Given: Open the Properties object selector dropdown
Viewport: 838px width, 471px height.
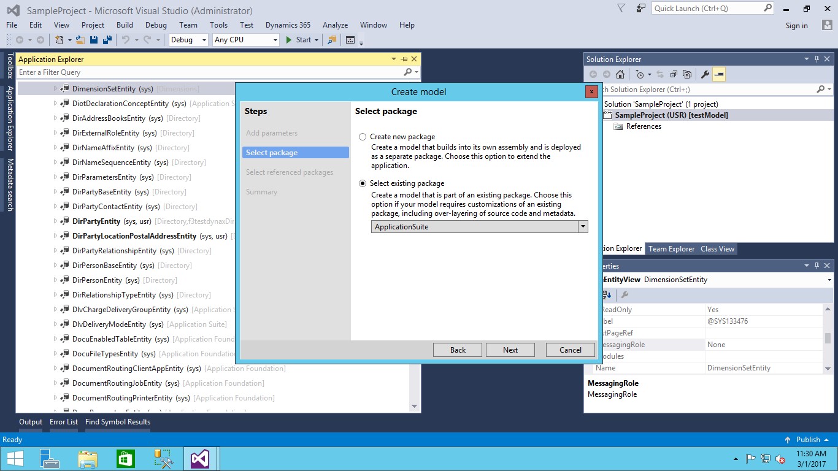Looking at the screenshot, I should [829, 280].
